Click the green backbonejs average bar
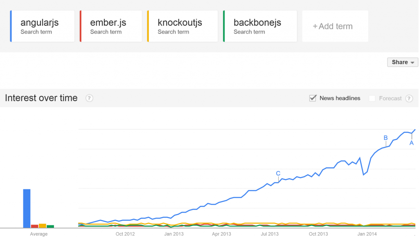The image size is (419, 238). [50, 227]
